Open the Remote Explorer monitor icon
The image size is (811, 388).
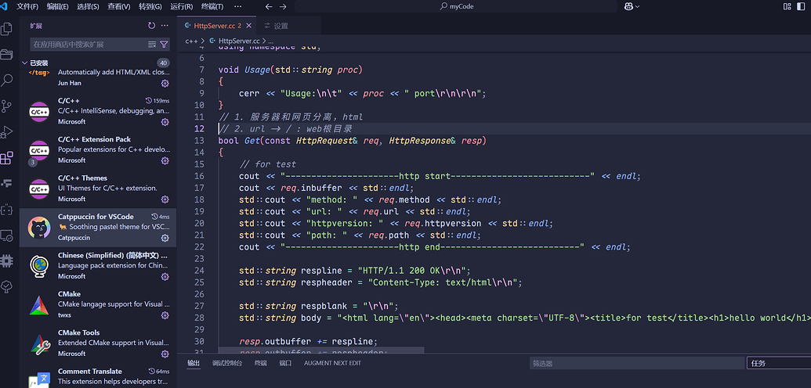(7, 235)
